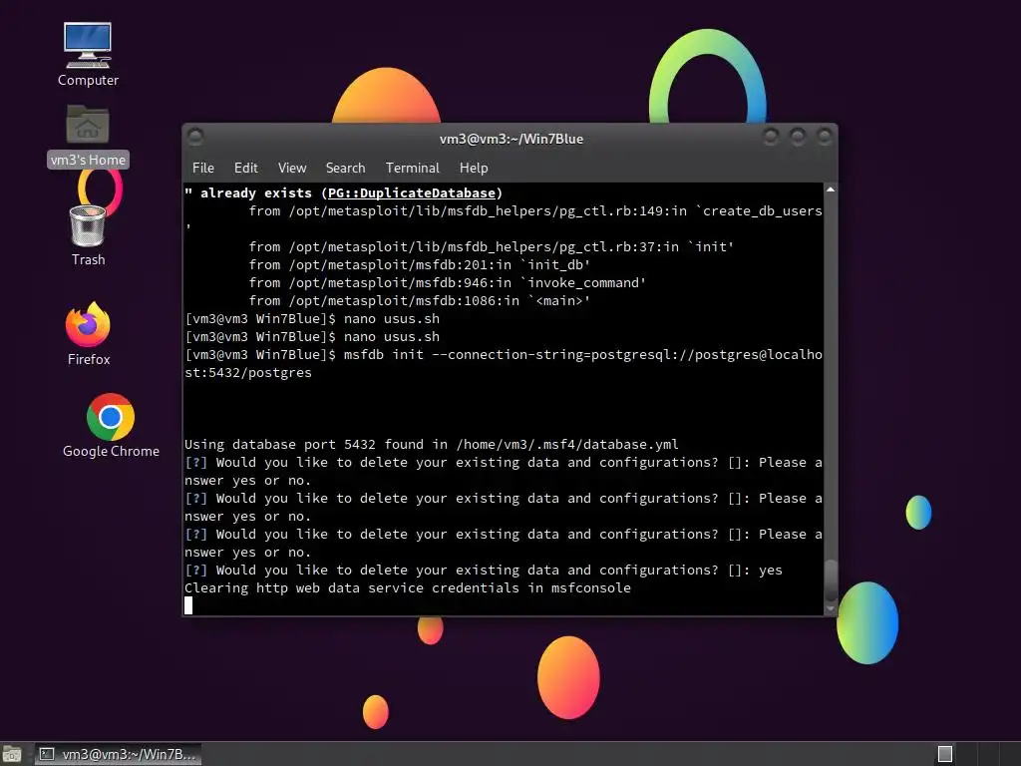
Task: Close the terminal window
Action: tap(825, 136)
